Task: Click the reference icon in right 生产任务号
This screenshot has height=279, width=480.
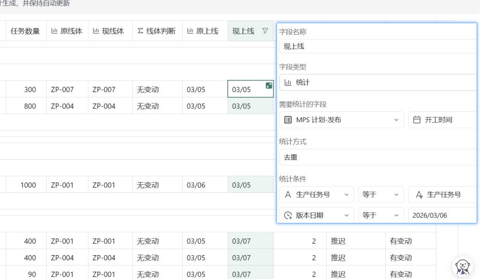Action: (x=419, y=195)
